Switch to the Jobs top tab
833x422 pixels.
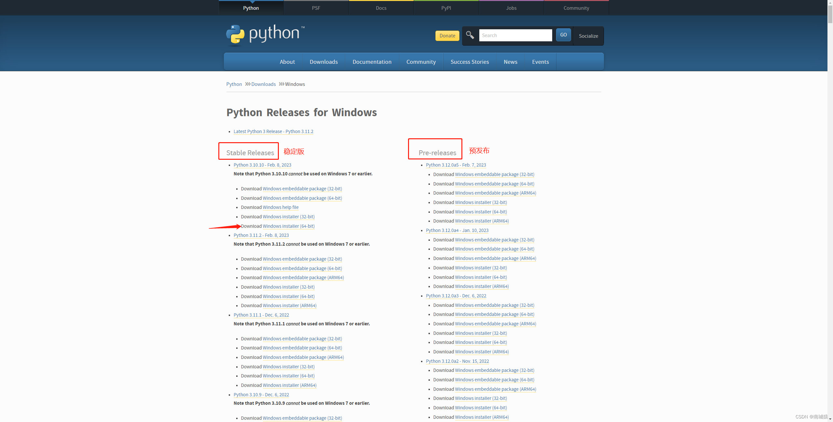[511, 8]
